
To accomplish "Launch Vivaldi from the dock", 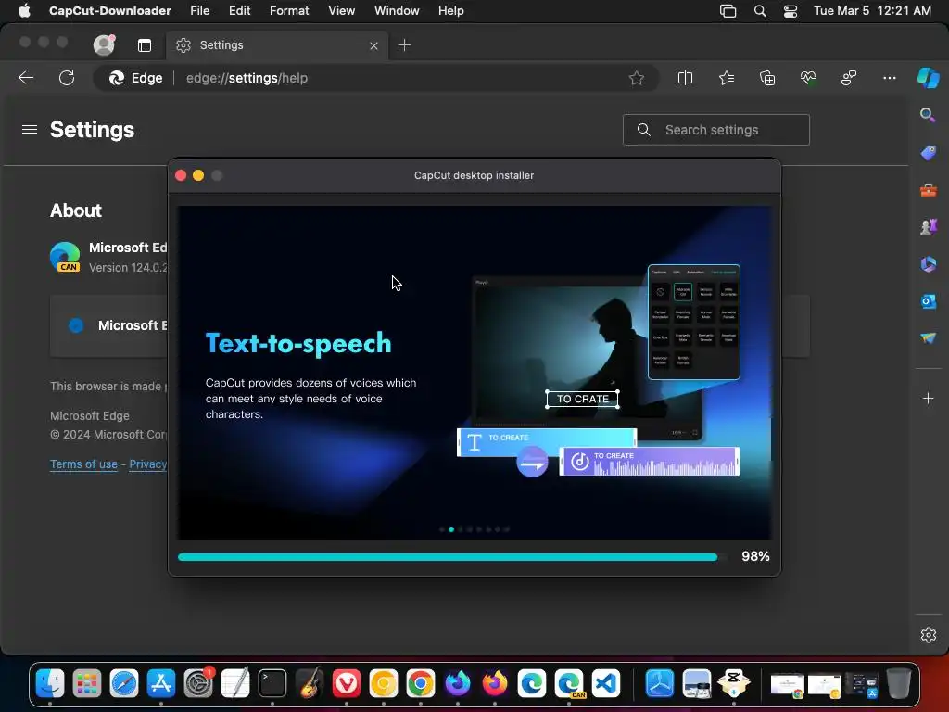I will click(x=347, y=683).
